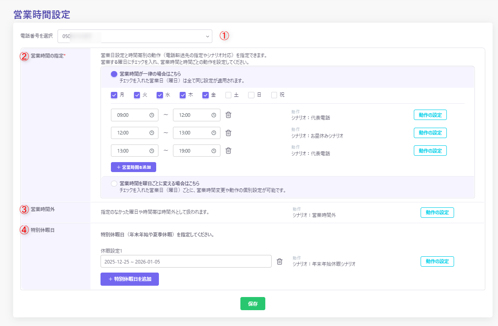Open clock picker in 09:00 start time field

(152, 115)
